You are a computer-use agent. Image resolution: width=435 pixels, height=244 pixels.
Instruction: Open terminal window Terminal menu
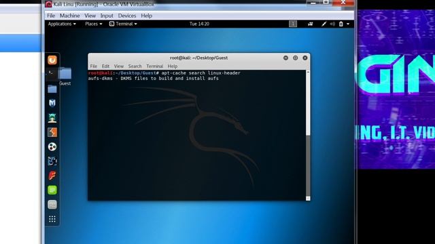pyautogui.click(x=154, y=66)
